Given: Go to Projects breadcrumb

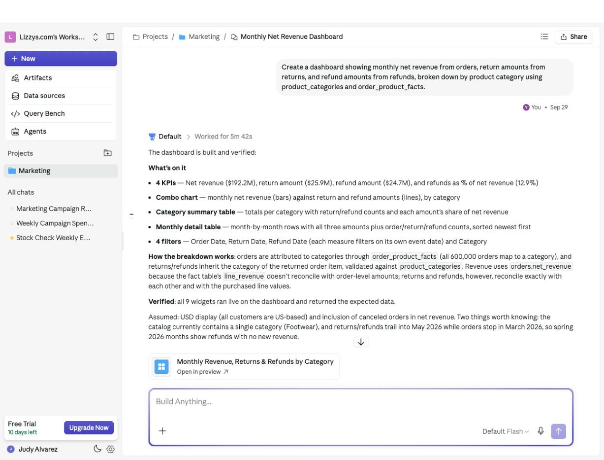Looking at the screenshot, I should pyautogui.click(x=150, y=36).
